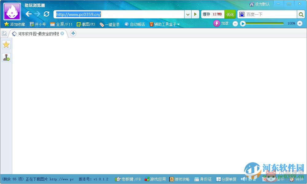Click 设为默认 set as default link
Viewport: 307px width, 184px height.
coord(260,4)
